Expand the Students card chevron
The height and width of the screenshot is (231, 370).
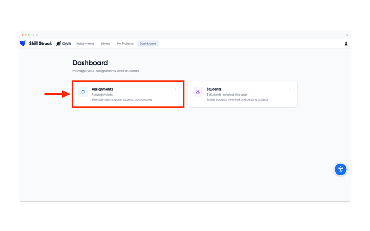pyautogui.click(x=290, y=90)
